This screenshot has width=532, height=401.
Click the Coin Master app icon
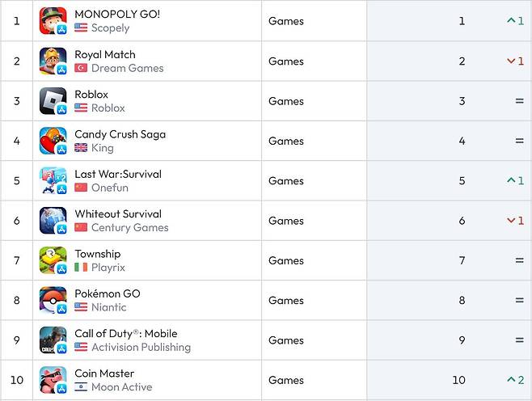click(x=53, y=380)
